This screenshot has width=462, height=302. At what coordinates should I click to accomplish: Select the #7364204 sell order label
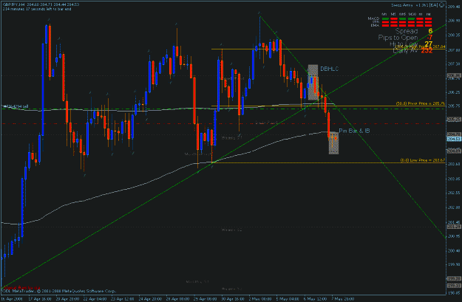pos(16,106)
